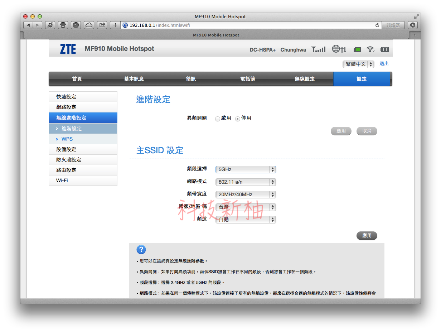The height and width of the screenshot is (332, 441).
Task: Open the 頻帶寬度 20MHz/40MHz dropdown
Action: coord(246,194)
